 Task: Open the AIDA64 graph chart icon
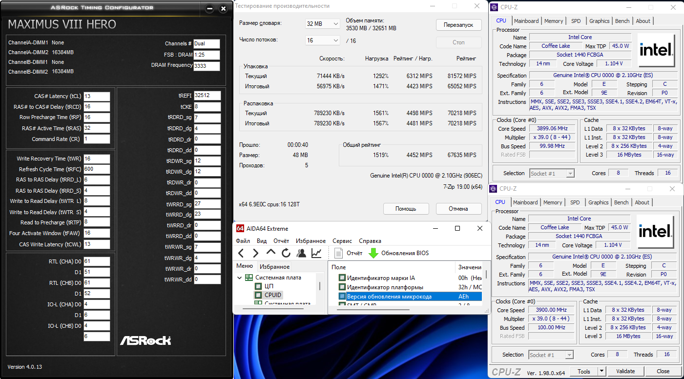[x=316, y=253]
